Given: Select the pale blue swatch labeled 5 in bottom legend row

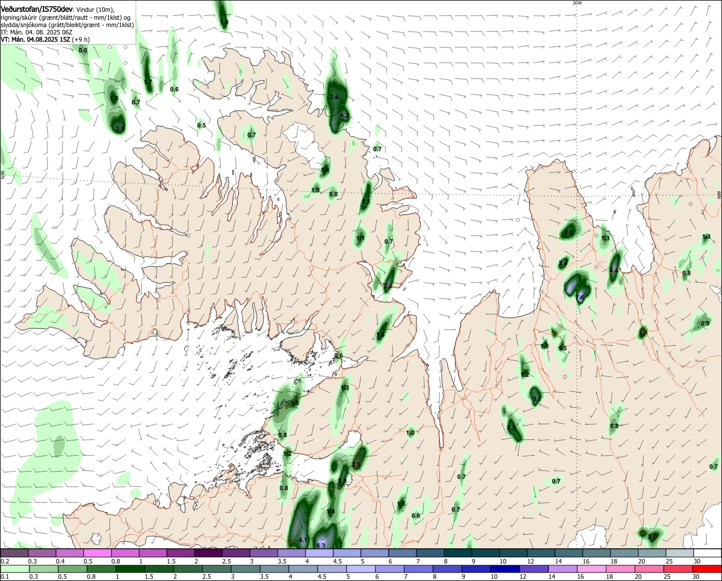Looking at the screenshot, I should pyautogui.click(x=361, y=569).
